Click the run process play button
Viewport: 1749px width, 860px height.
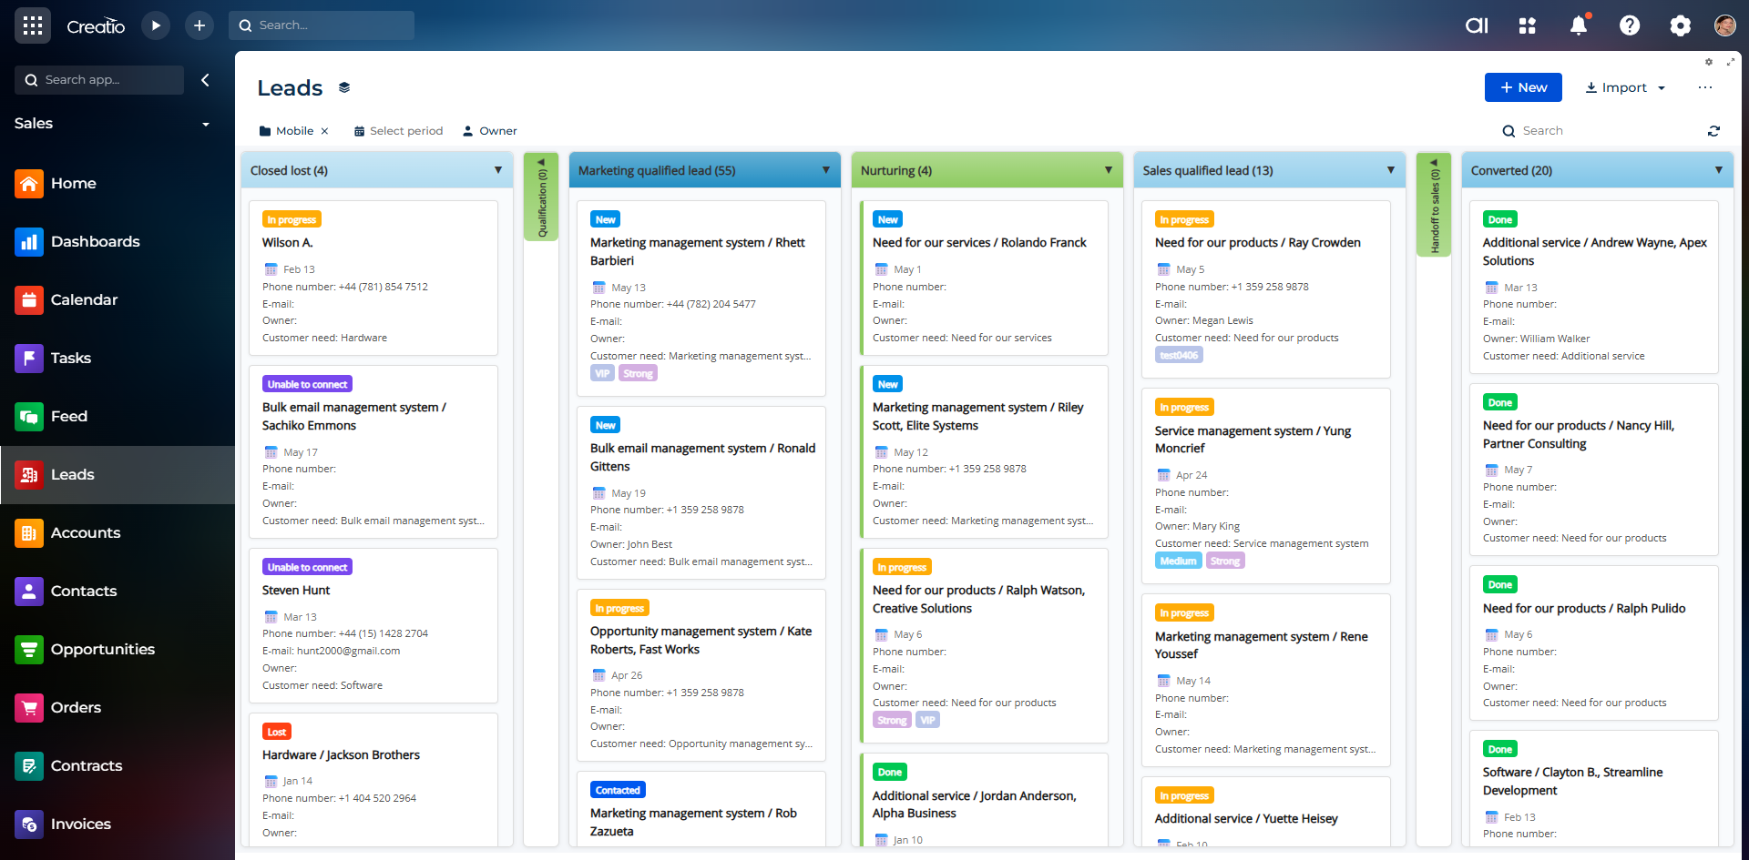tap(156, 25)
